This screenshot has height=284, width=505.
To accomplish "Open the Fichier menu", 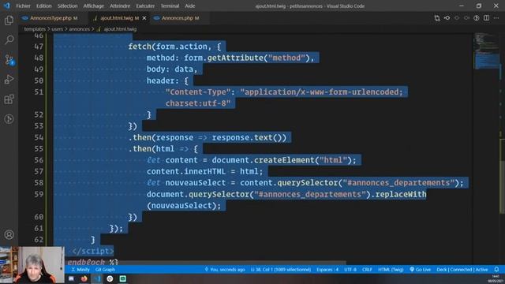I will click(x=23, y=6).
